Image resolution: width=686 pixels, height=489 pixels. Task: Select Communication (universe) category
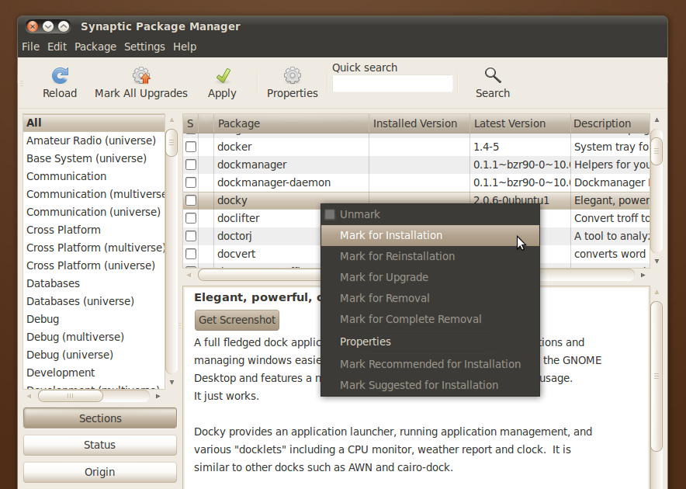point(94,212)
